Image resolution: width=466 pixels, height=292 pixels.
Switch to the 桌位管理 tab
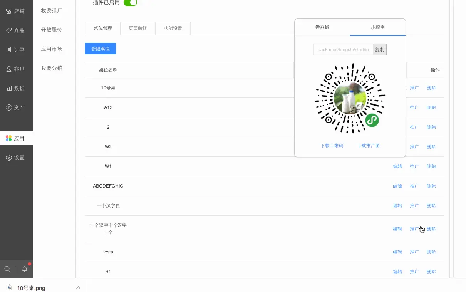[103, 28]
